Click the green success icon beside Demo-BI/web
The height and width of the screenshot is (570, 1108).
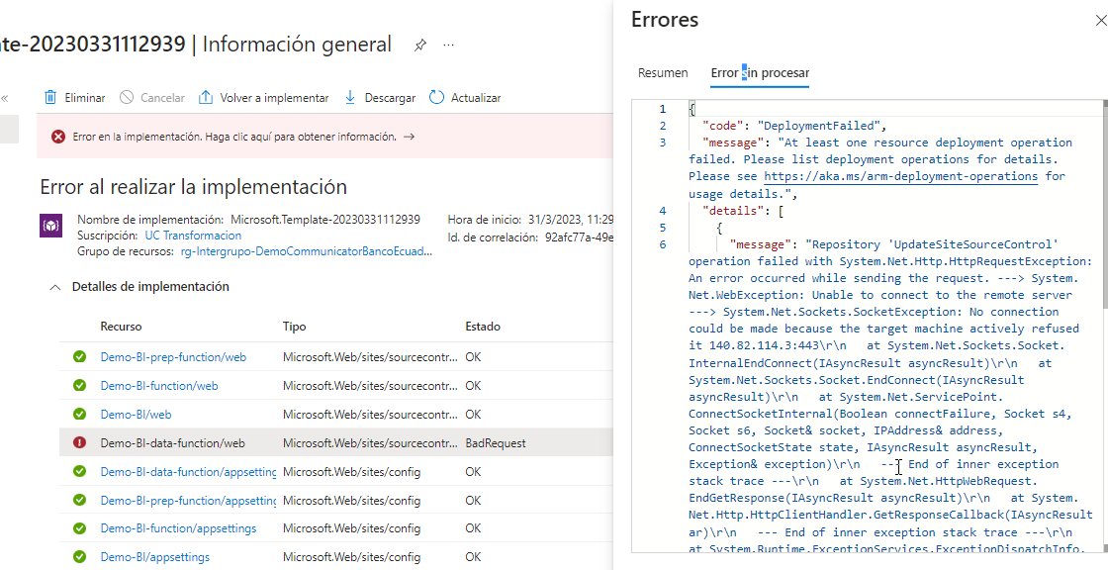point(82,414)
